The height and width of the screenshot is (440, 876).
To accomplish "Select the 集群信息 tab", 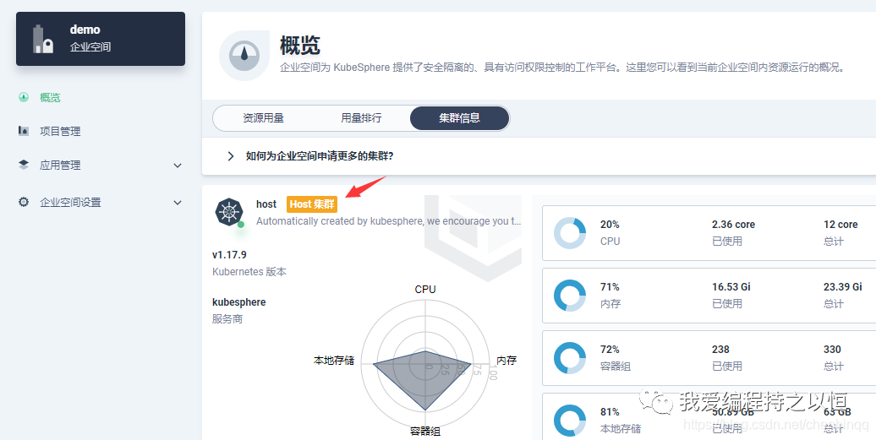I will [459, 118].
